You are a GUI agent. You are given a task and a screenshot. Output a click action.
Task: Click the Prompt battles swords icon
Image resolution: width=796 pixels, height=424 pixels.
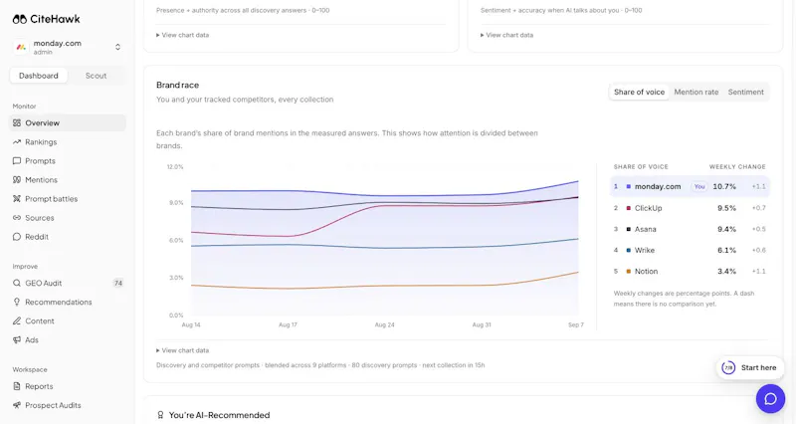(x=17, y=199)
